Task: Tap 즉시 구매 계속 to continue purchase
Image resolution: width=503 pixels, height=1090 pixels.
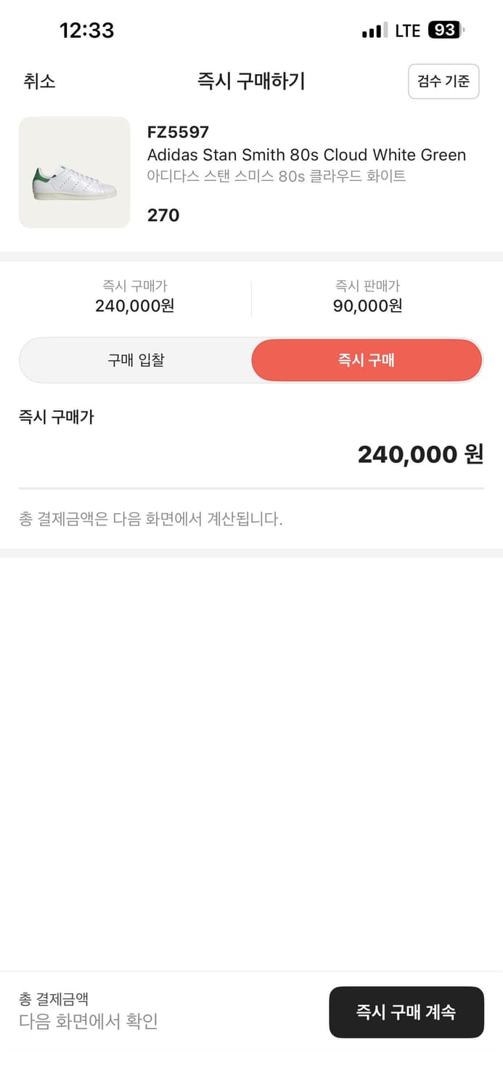Action: pyautogui.click(x=406, y=1012)
